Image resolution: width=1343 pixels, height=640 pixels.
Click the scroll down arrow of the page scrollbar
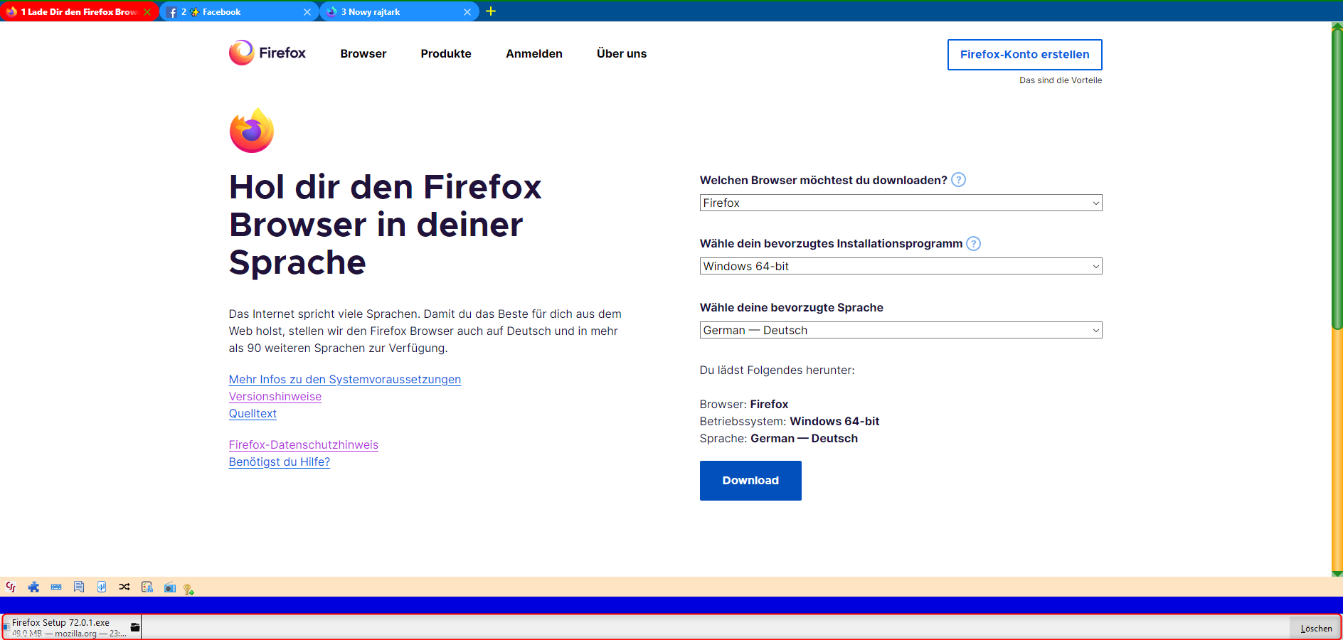[x=1337, y=573]
